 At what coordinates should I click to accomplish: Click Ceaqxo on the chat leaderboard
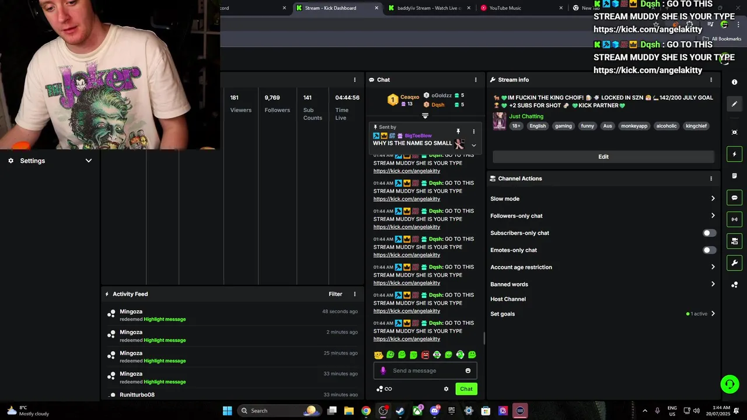(x=410, y=97)
